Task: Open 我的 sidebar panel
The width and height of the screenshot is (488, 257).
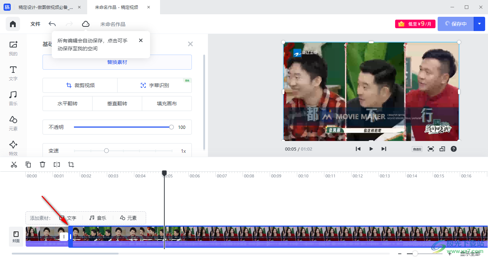Action: pyautogui.click(x=13, y=49)
